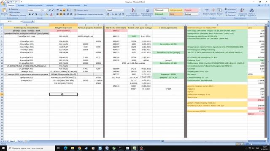The image size is (270, 151).
Task: Open the font name dropdown (Calibri)
Action: (x=40, y=10)
